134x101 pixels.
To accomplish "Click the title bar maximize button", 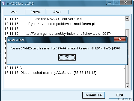I will (x=117, y=3).
